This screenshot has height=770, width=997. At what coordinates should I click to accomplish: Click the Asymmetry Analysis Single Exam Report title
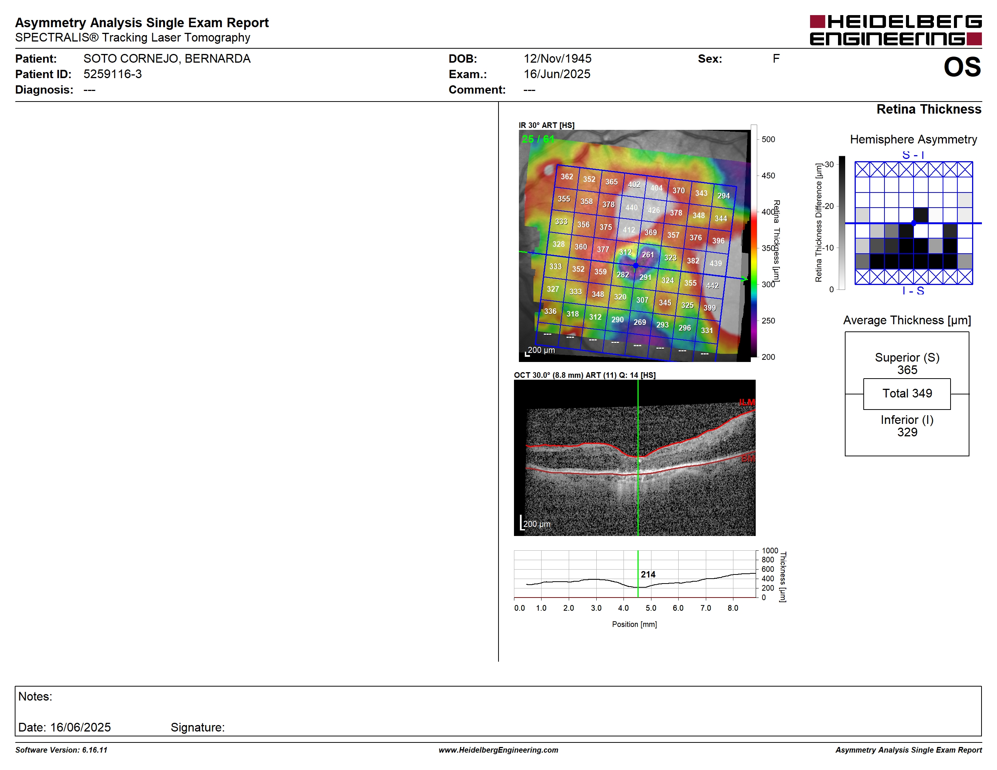[x=142, y=23]
